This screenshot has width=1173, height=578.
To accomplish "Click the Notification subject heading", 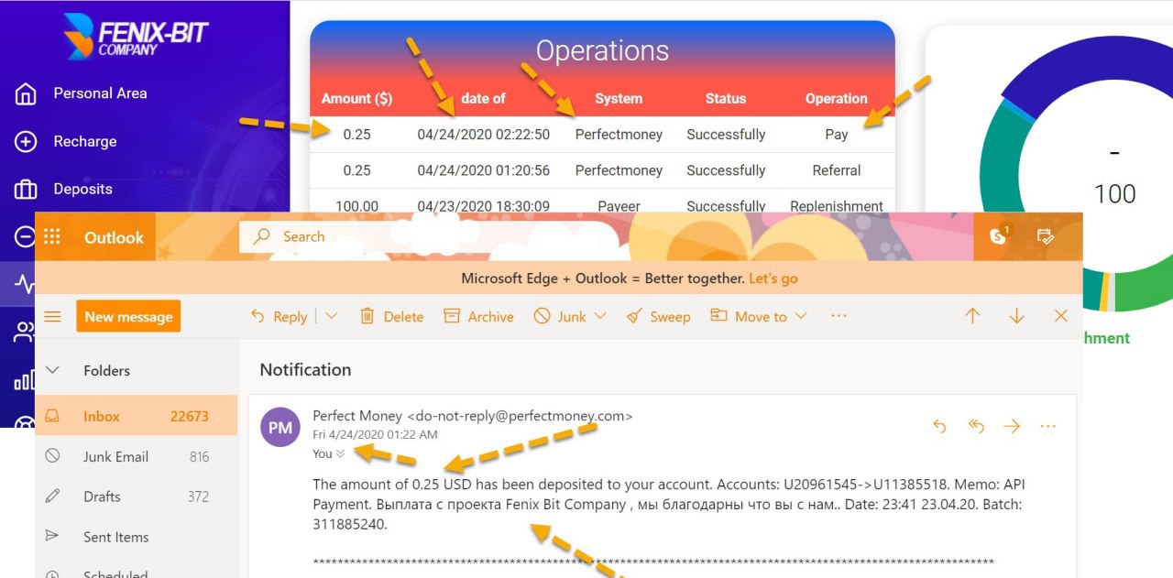I will (x=305, y=370).
